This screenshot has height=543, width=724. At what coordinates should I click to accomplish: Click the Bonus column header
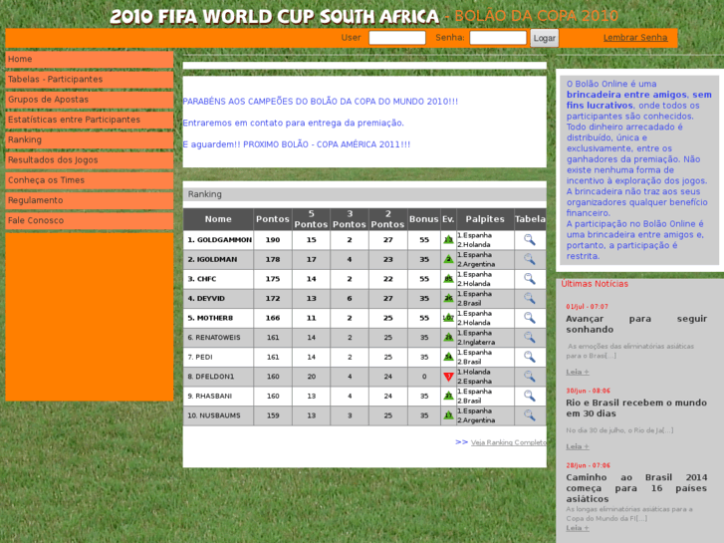point(424,219)
